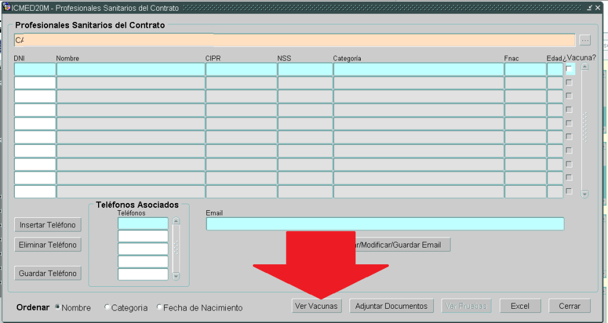Viewport: 608px width, 323px height.
Task: Click the table scrollbar down arrow
Action: (x=584, y=194)
